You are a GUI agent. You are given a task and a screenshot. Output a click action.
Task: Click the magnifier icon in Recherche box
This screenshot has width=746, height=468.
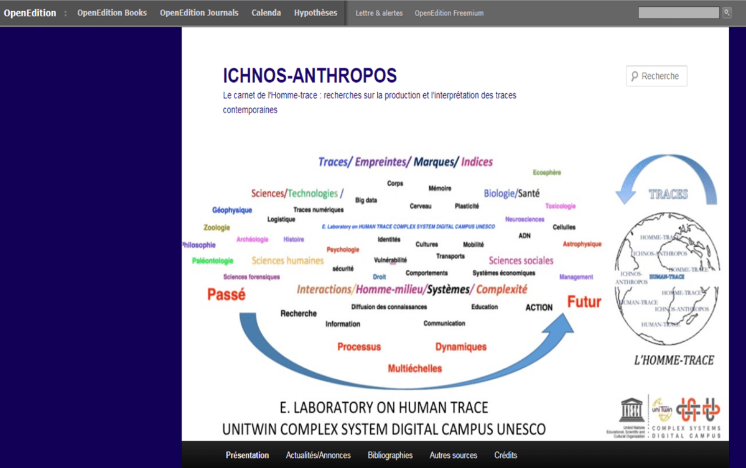[x=635, y=76]
